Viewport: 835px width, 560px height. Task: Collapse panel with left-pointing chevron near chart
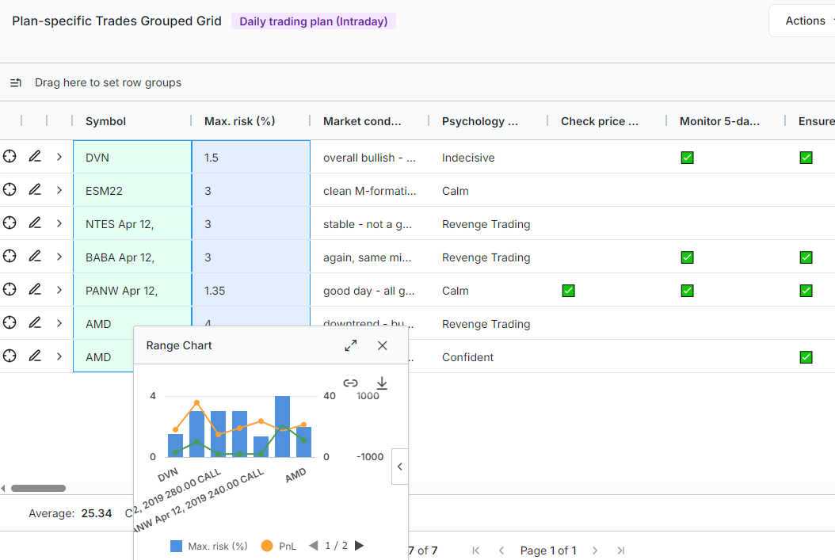tap(399, 466)
